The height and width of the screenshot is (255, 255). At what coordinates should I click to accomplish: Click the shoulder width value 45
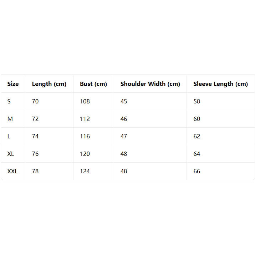point(124,102)
